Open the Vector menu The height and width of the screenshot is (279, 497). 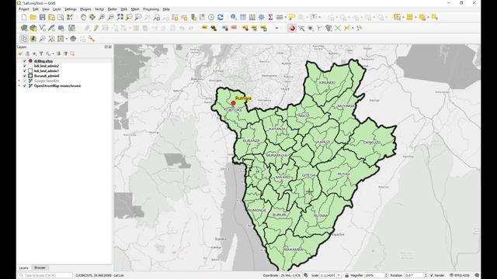(x=99, y=9)
